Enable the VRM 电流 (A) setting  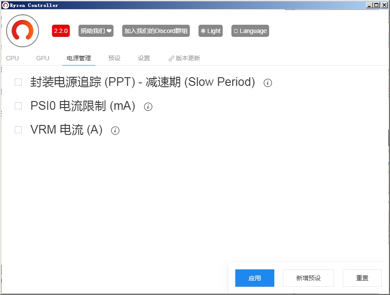[x=18, y=129]
